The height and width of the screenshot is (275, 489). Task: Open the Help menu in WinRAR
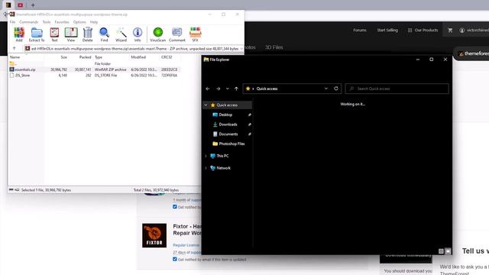[x=94, y=22]
